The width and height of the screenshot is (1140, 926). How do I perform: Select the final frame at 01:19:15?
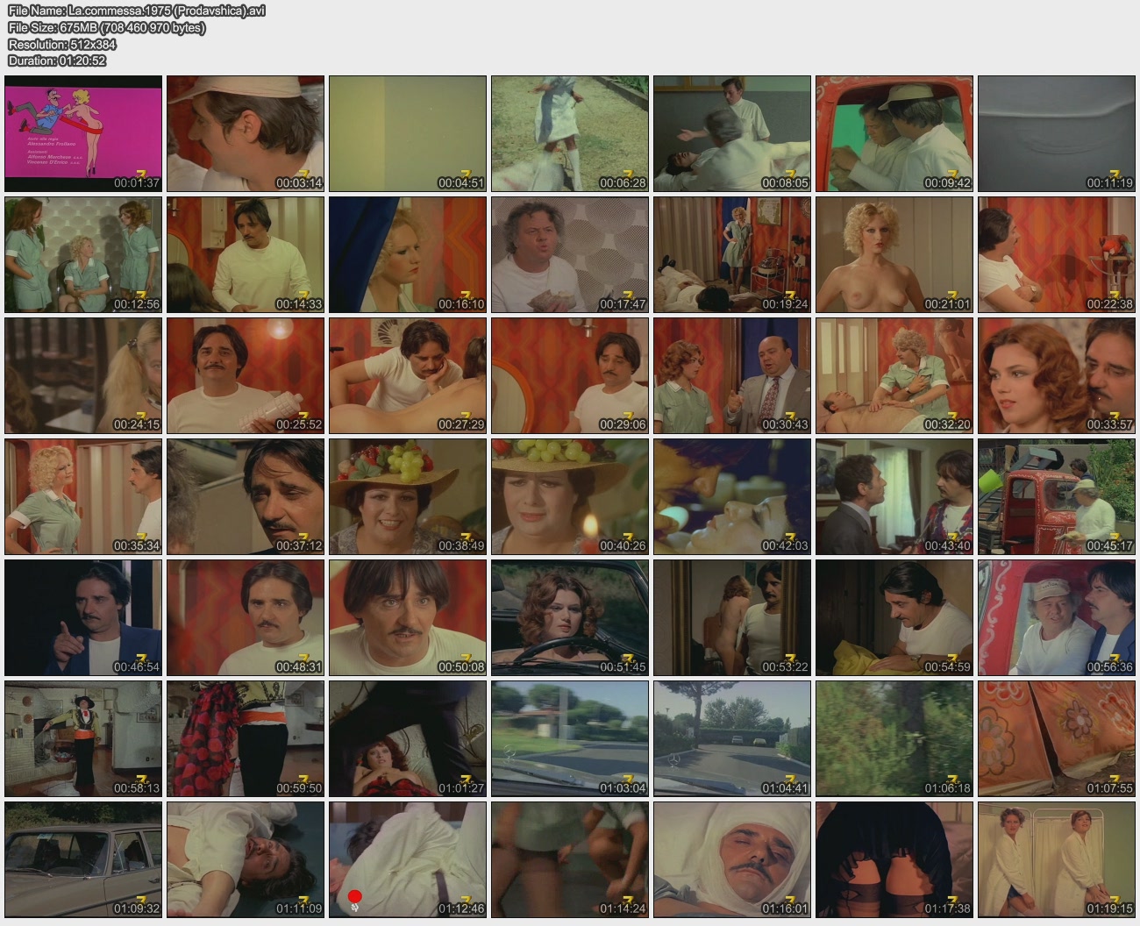click(1056, 859)
